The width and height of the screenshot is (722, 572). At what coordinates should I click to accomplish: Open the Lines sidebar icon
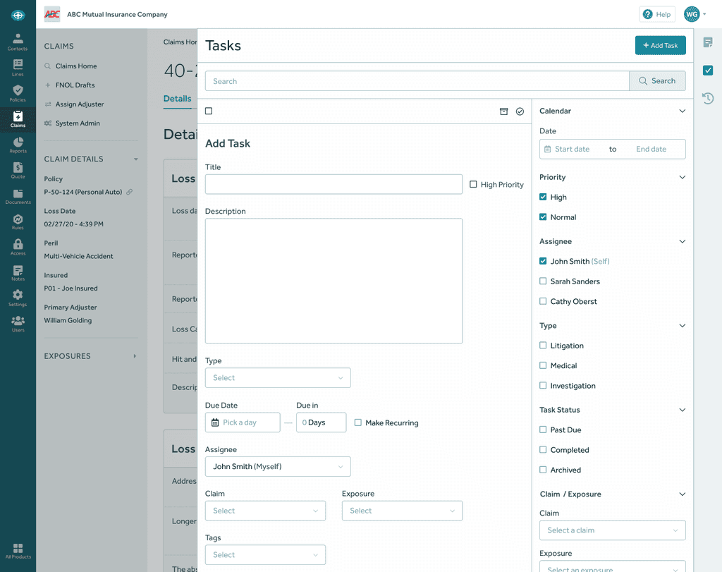[18, 68]
